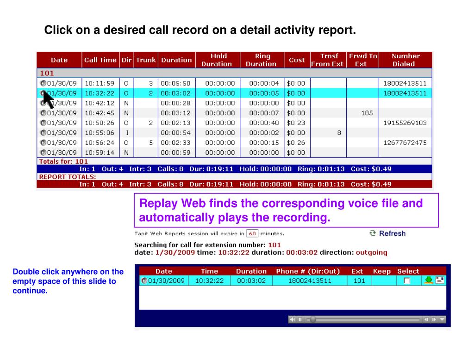Viewport: 474px width, 355px height.
Task: Click the Refresh link
Action: 392,233
